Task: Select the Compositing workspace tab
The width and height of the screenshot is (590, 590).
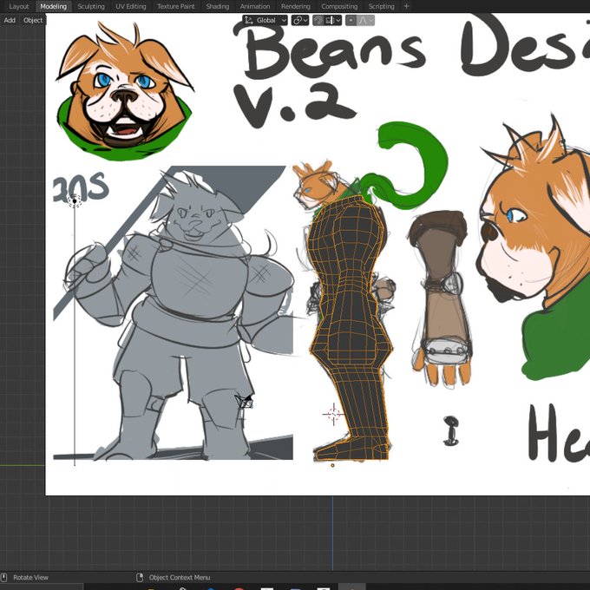Action: 339,6
